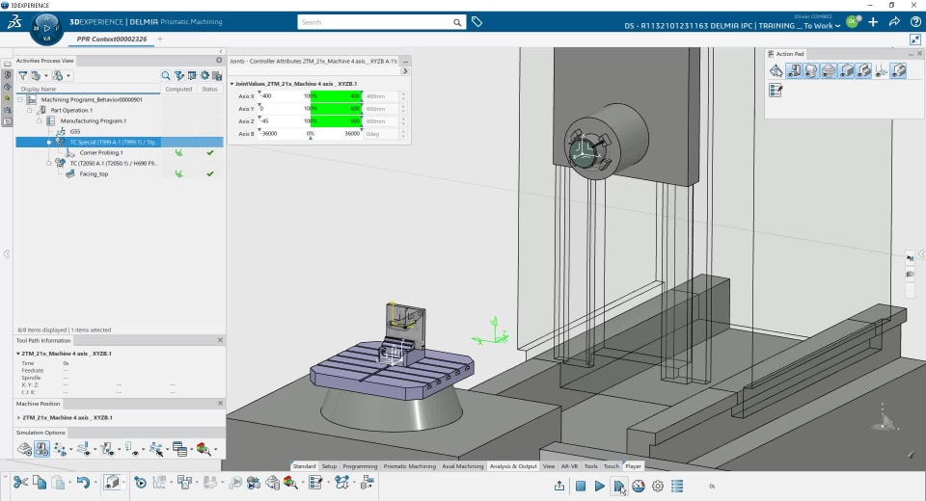Close the Machine Position panel
926x501 pixels.
coord(220,403)
